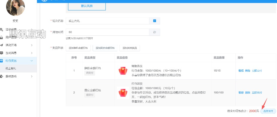
Task: Click the 互动消息 chat bubble icon
Action: point(1,53)
